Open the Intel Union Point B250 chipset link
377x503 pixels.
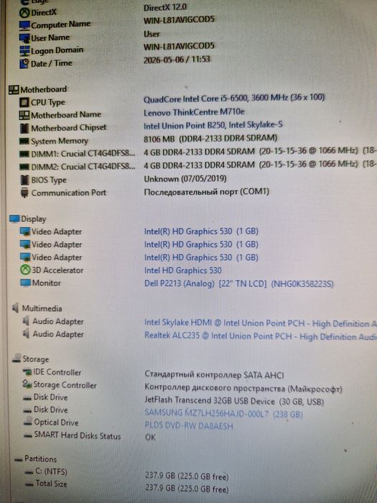click(213, 126)
